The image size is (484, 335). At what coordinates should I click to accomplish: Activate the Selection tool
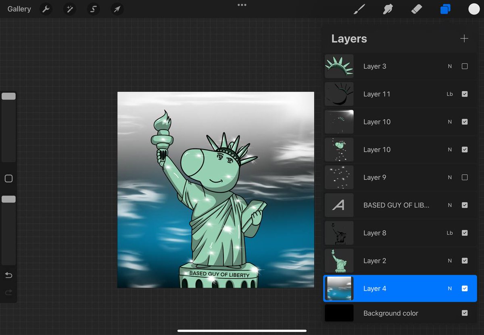pyautogui.click(x=93, y=9)
